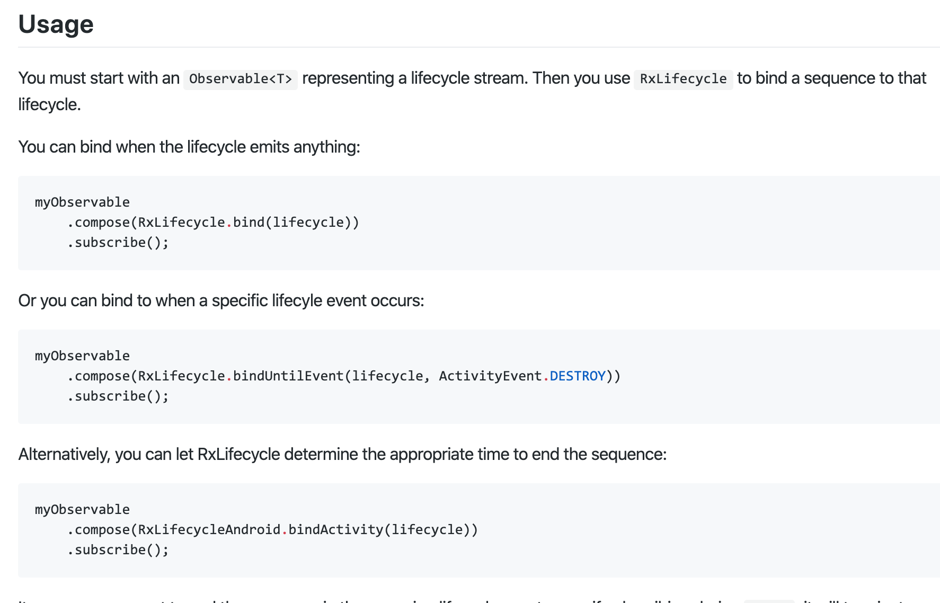
Task: Click the RxLifecycle inline code in the intro paragraph
Action: (x=683, y=79)
